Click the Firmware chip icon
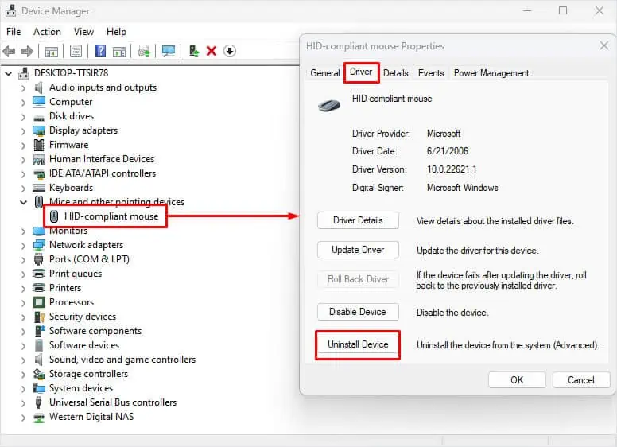Viewport: 617px width, 447px height. 39,145
